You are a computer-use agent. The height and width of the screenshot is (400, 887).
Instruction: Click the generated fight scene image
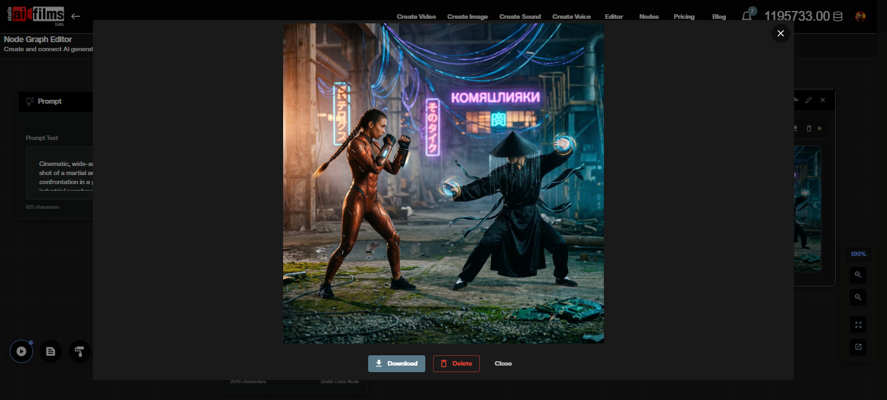(x=443, y=183)
